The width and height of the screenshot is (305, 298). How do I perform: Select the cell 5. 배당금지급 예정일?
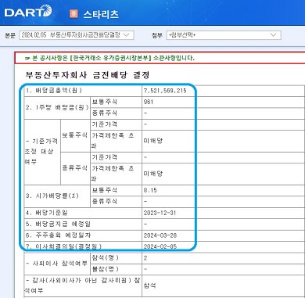coord(83,224)
